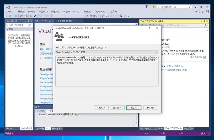Open the Toolbox window options dropdown arrow
The height and width of the screenshot is (140, 214).
pos(25,21)
